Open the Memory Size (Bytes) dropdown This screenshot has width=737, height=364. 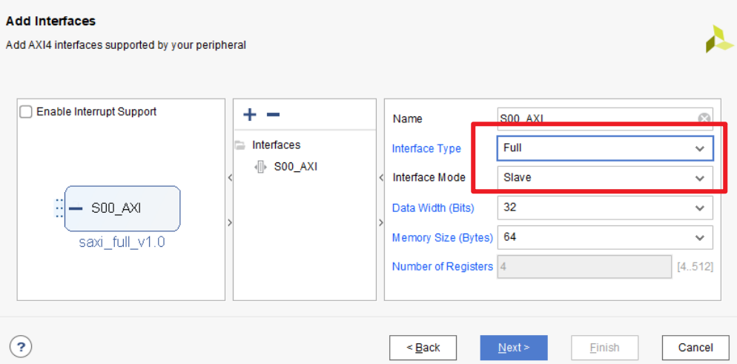605,237
